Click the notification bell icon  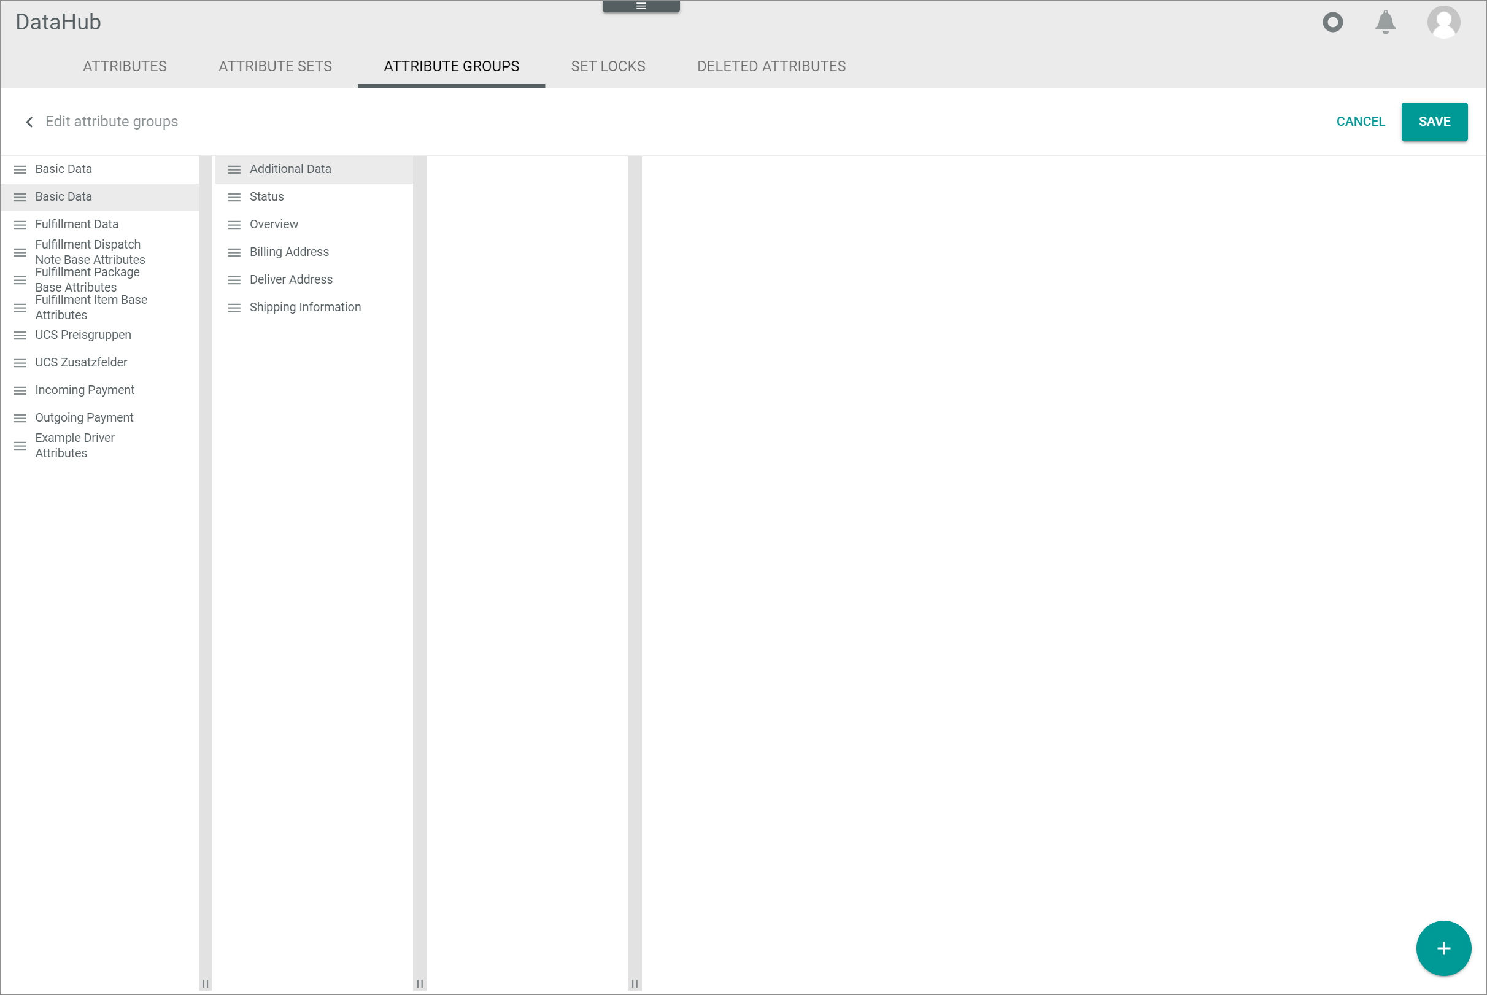[x=1387, y=21]
